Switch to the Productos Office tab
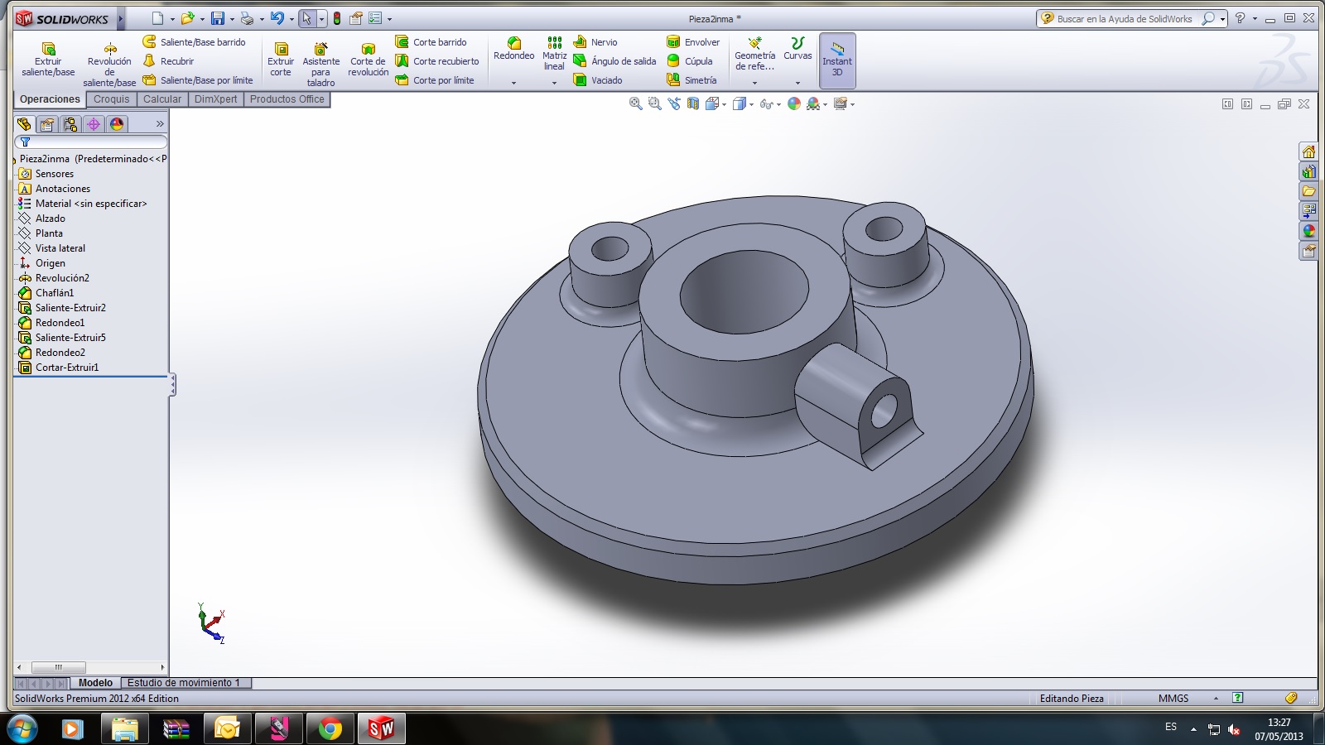1325x745 pixels. 287,99
